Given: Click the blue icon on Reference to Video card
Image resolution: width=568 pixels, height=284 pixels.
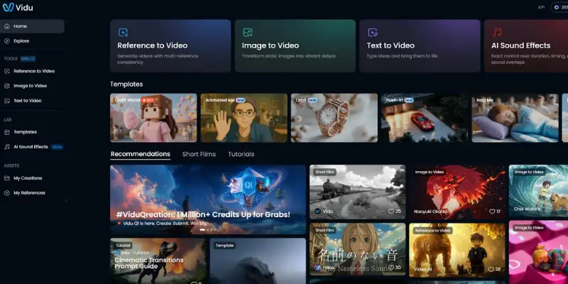Looking at the screenshot, I should (x=123, y=33).
